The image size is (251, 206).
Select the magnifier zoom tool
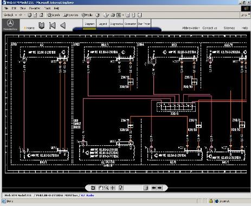pos(107,188)
